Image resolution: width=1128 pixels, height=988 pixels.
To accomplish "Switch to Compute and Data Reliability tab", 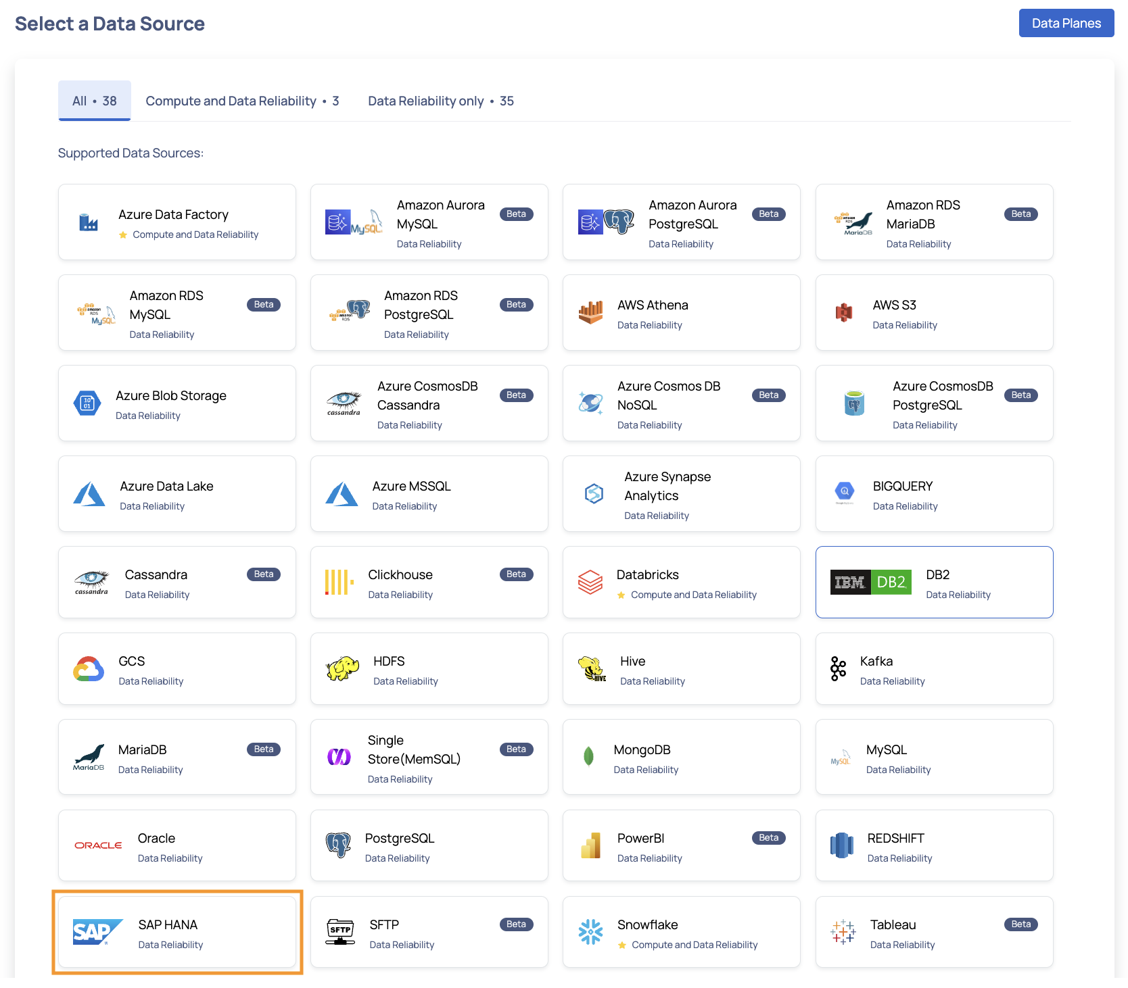I will 242,101.
